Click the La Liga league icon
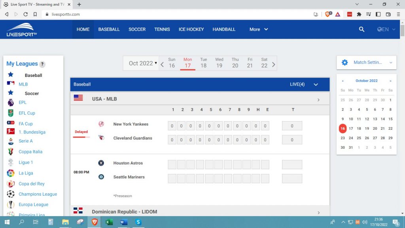The width and height of the screenshot is (405, 228). tap(11, 173)
